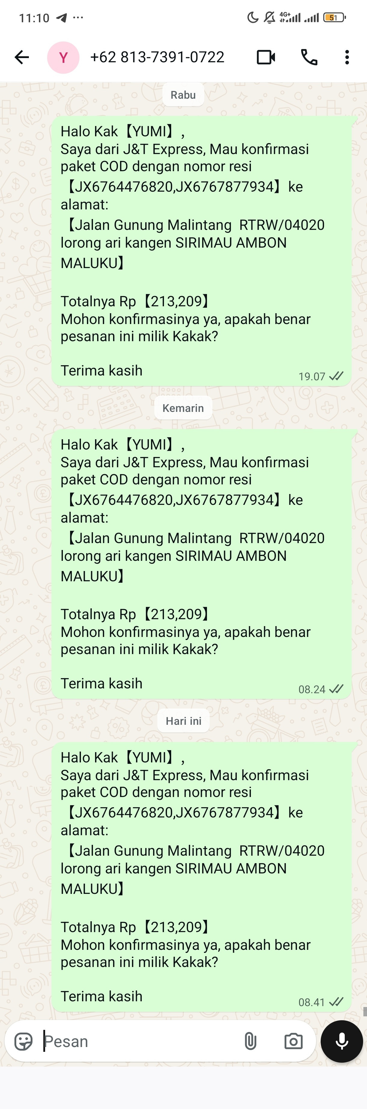Tap the back arrow to leave chat
The height and width of the screenshot is (1109, 367).
tap(22, 57)
